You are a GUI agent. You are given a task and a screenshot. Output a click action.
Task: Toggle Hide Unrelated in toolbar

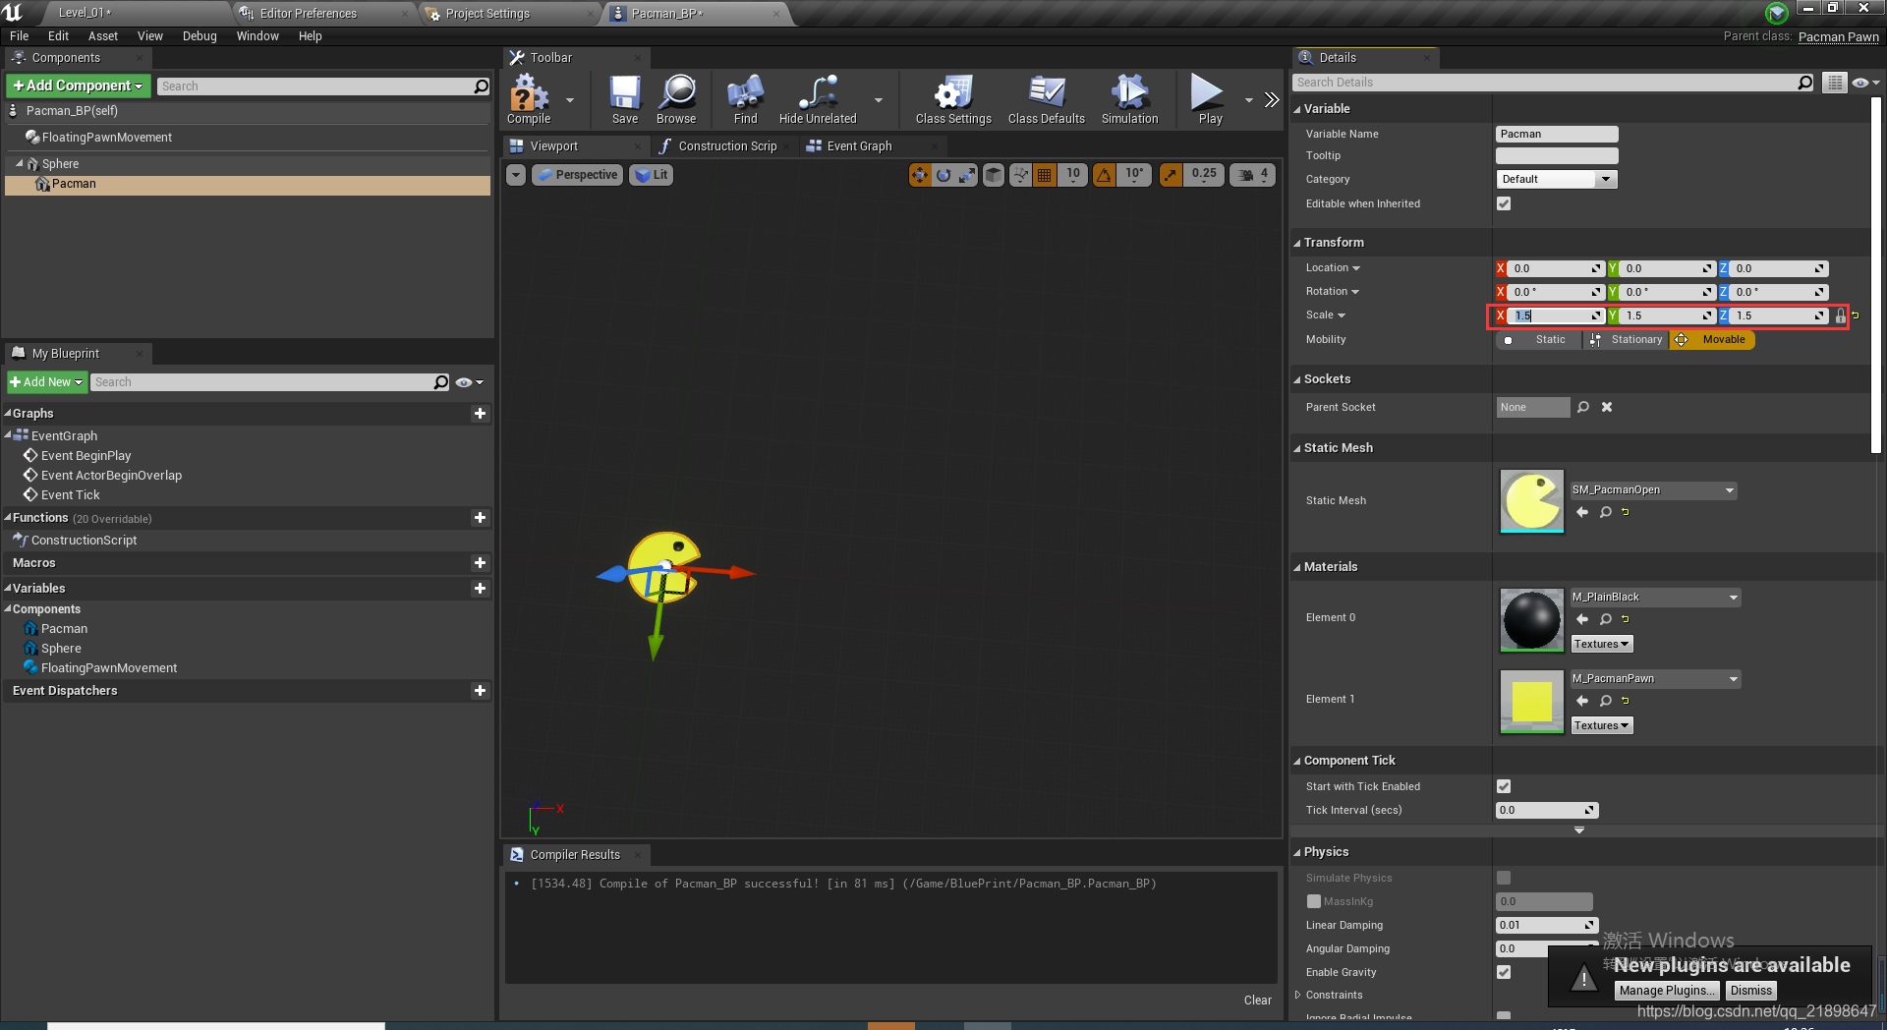point(818,100)
